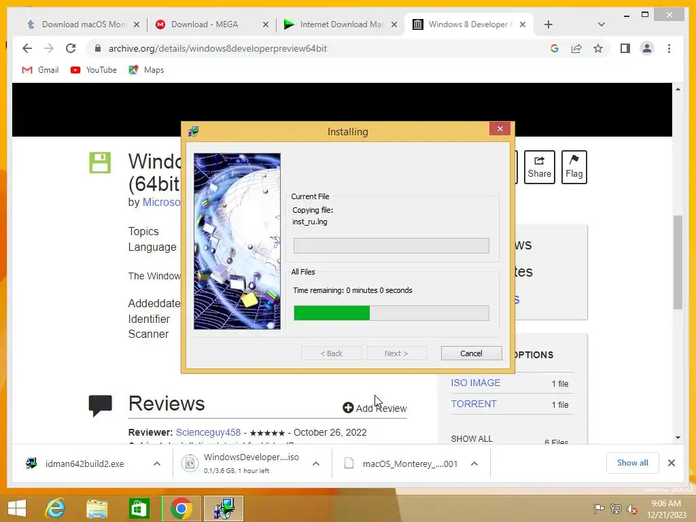Bookmark this page with the star icon
The image size is (696, 522).
598,48
